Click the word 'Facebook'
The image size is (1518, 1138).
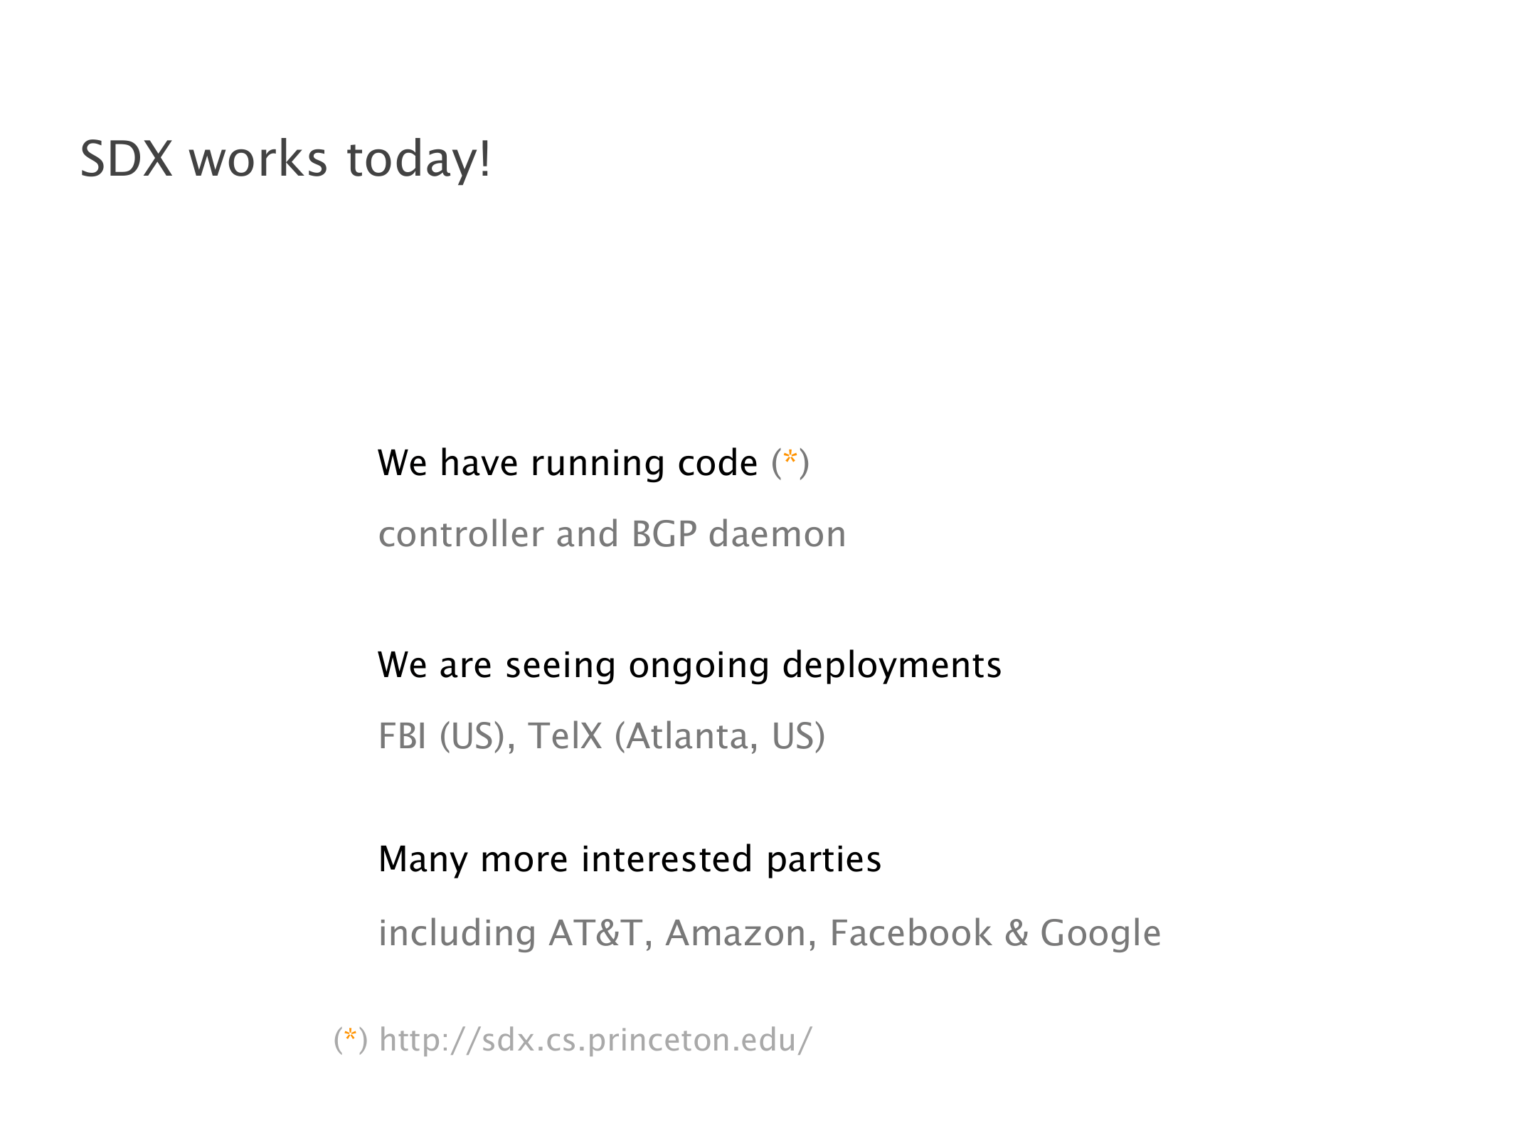pyautogui.click(x=910, y=933)
